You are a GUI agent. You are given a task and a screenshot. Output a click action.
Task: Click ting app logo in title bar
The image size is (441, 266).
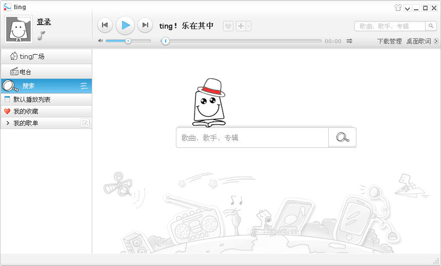point(7,7)
